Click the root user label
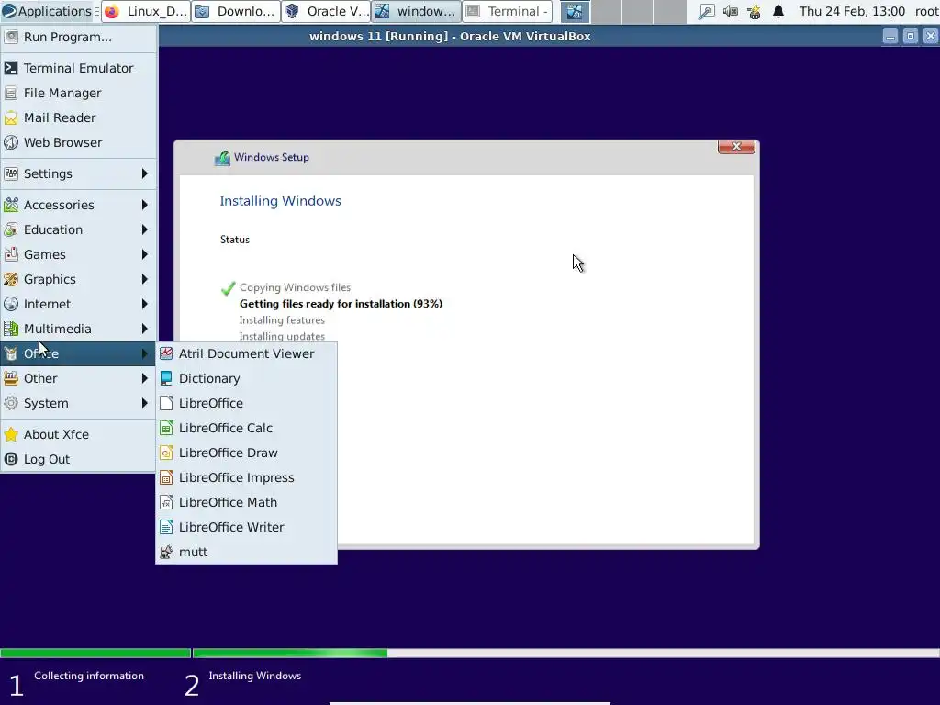The image size is (940, 705). 926,11
